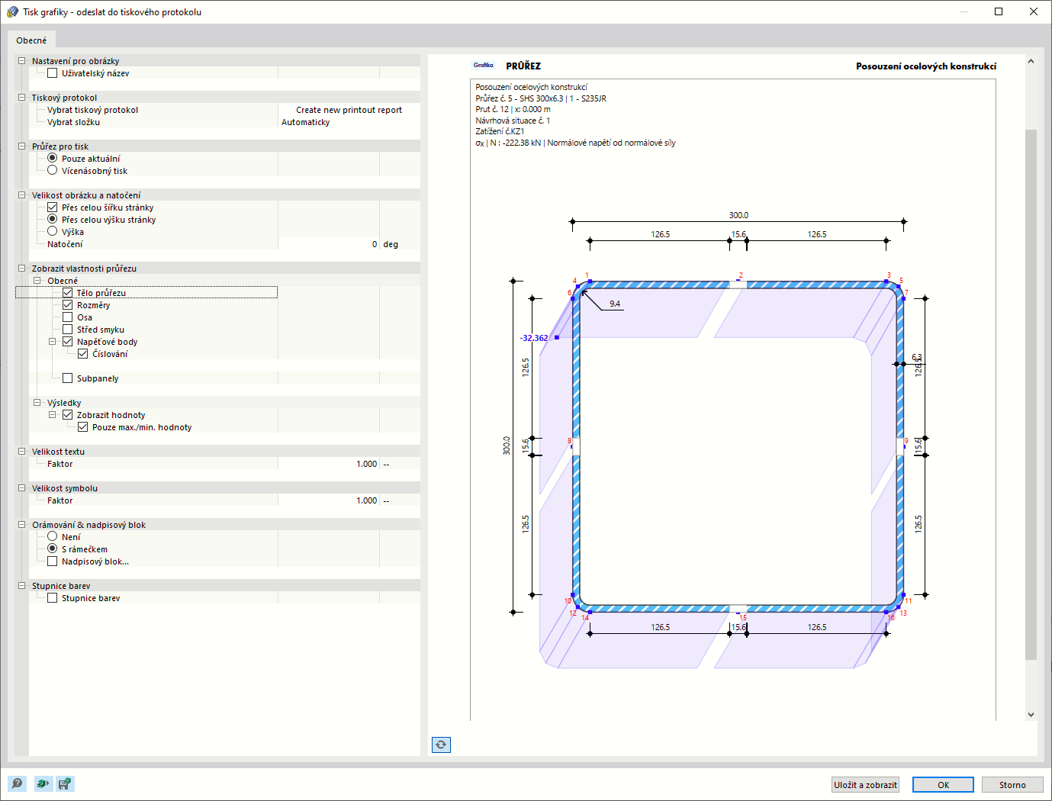
Task: Click the 'Návrhová situace č. 1' line
Action: tap(513, 121)
